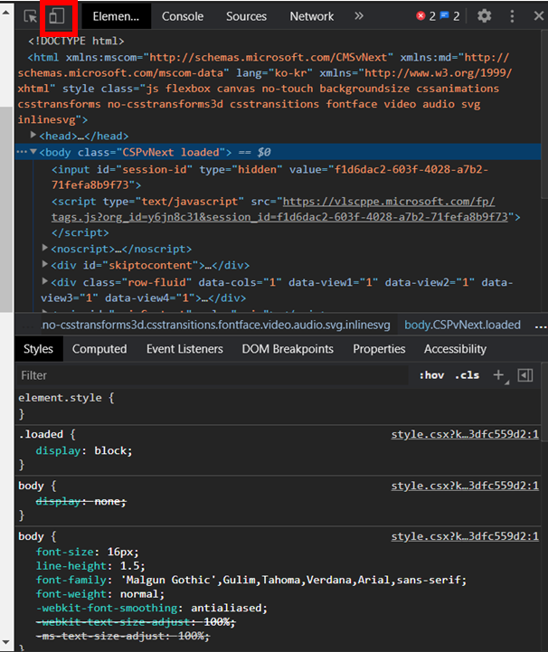Open the Accessibility pane tab
This screenshot has width=548, height=652.
tap(455, 349)
